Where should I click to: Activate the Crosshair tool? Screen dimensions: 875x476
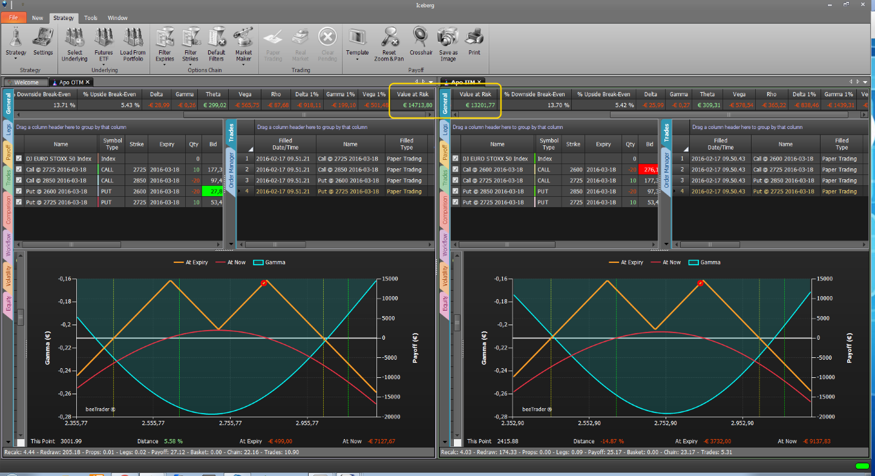click(421, 41)
